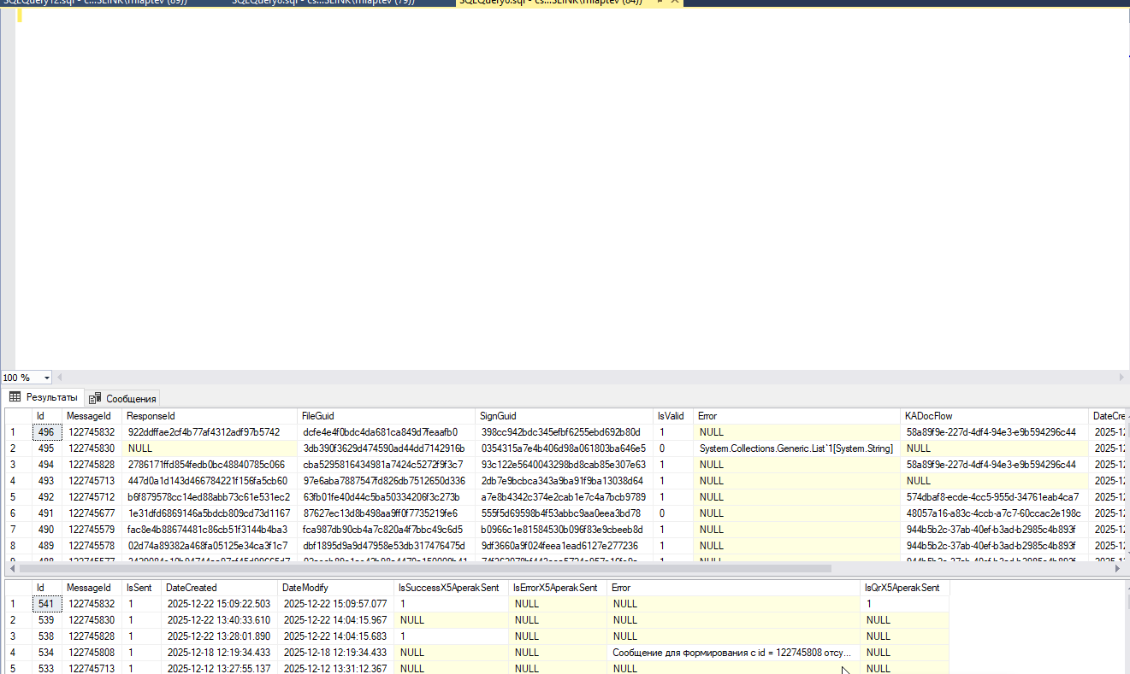Select FileGuid value starting with 3db390f3629d

(387, 448)
